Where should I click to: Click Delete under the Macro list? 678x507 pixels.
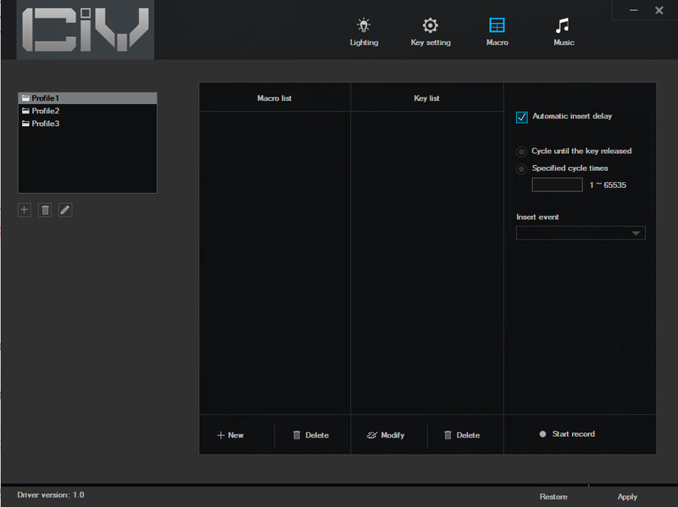point(310,435)
